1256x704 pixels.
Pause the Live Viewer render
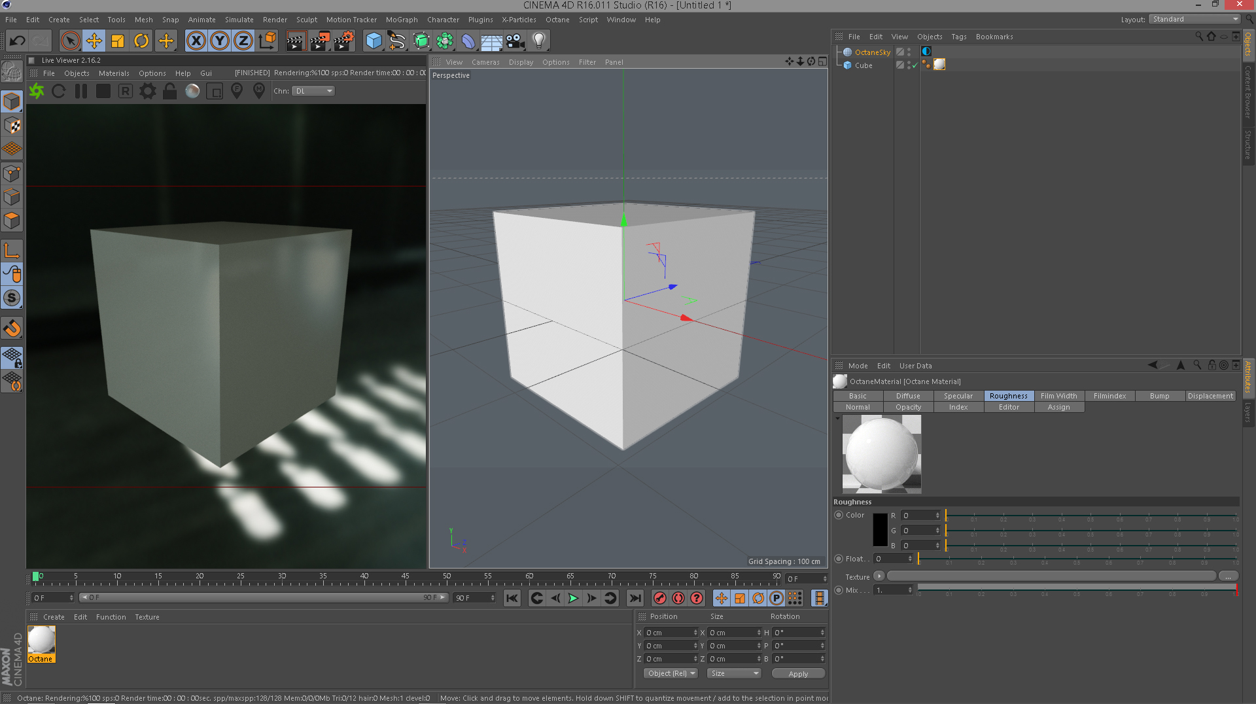tap(81, 91)
